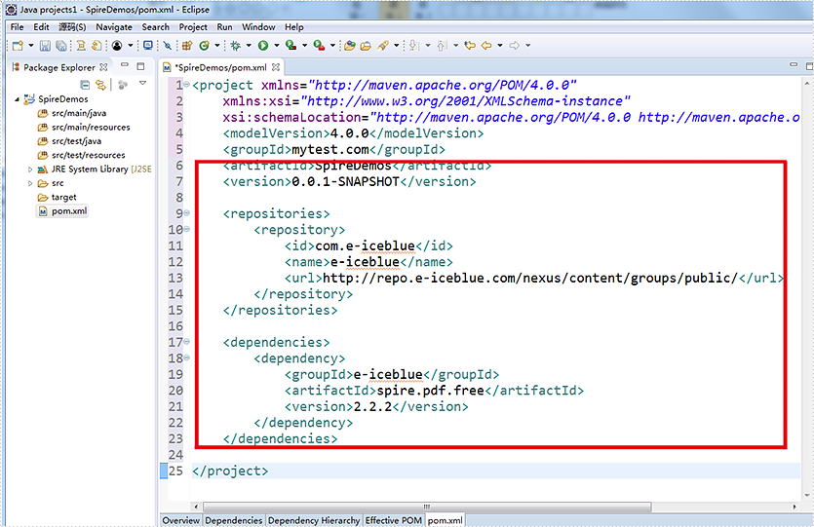Viewport: 814px width, 527px height.
Task: Select the pom.xml source tab
Action: click(445, 520)
